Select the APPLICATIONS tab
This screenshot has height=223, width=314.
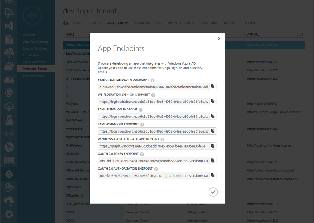point(118,23)
